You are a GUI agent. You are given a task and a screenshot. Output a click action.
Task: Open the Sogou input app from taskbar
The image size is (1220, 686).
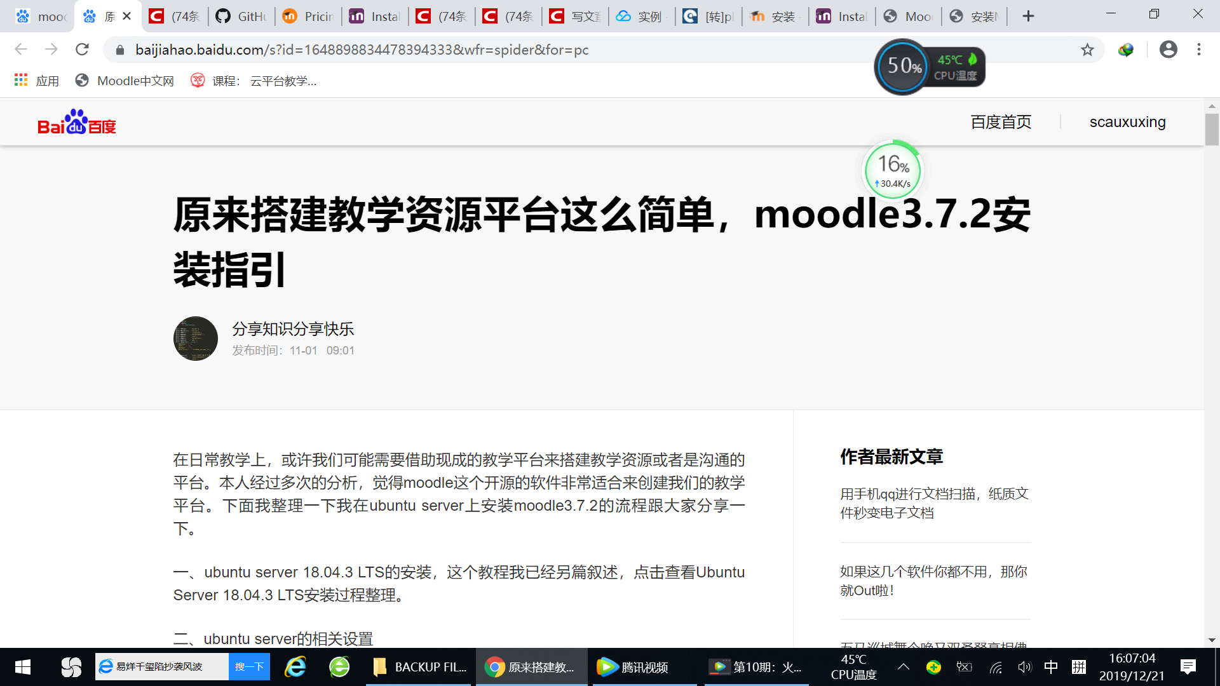[70, 667]
